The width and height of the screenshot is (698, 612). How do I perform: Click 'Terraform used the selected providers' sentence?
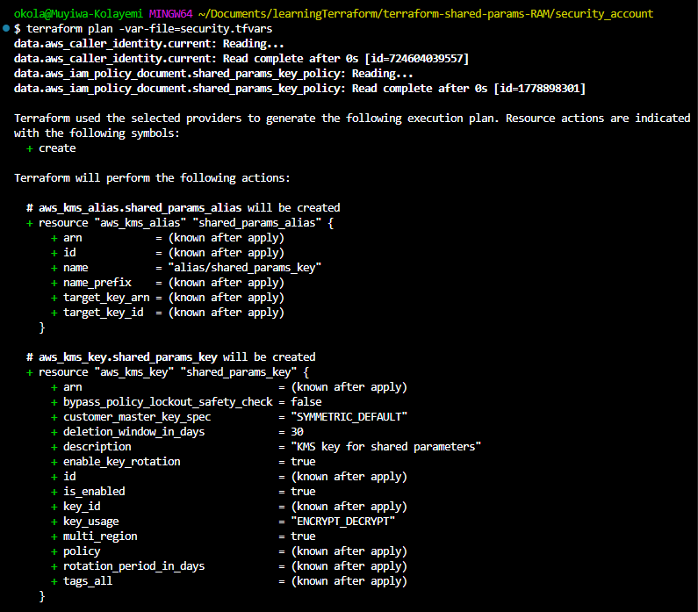tap(352, 126)
